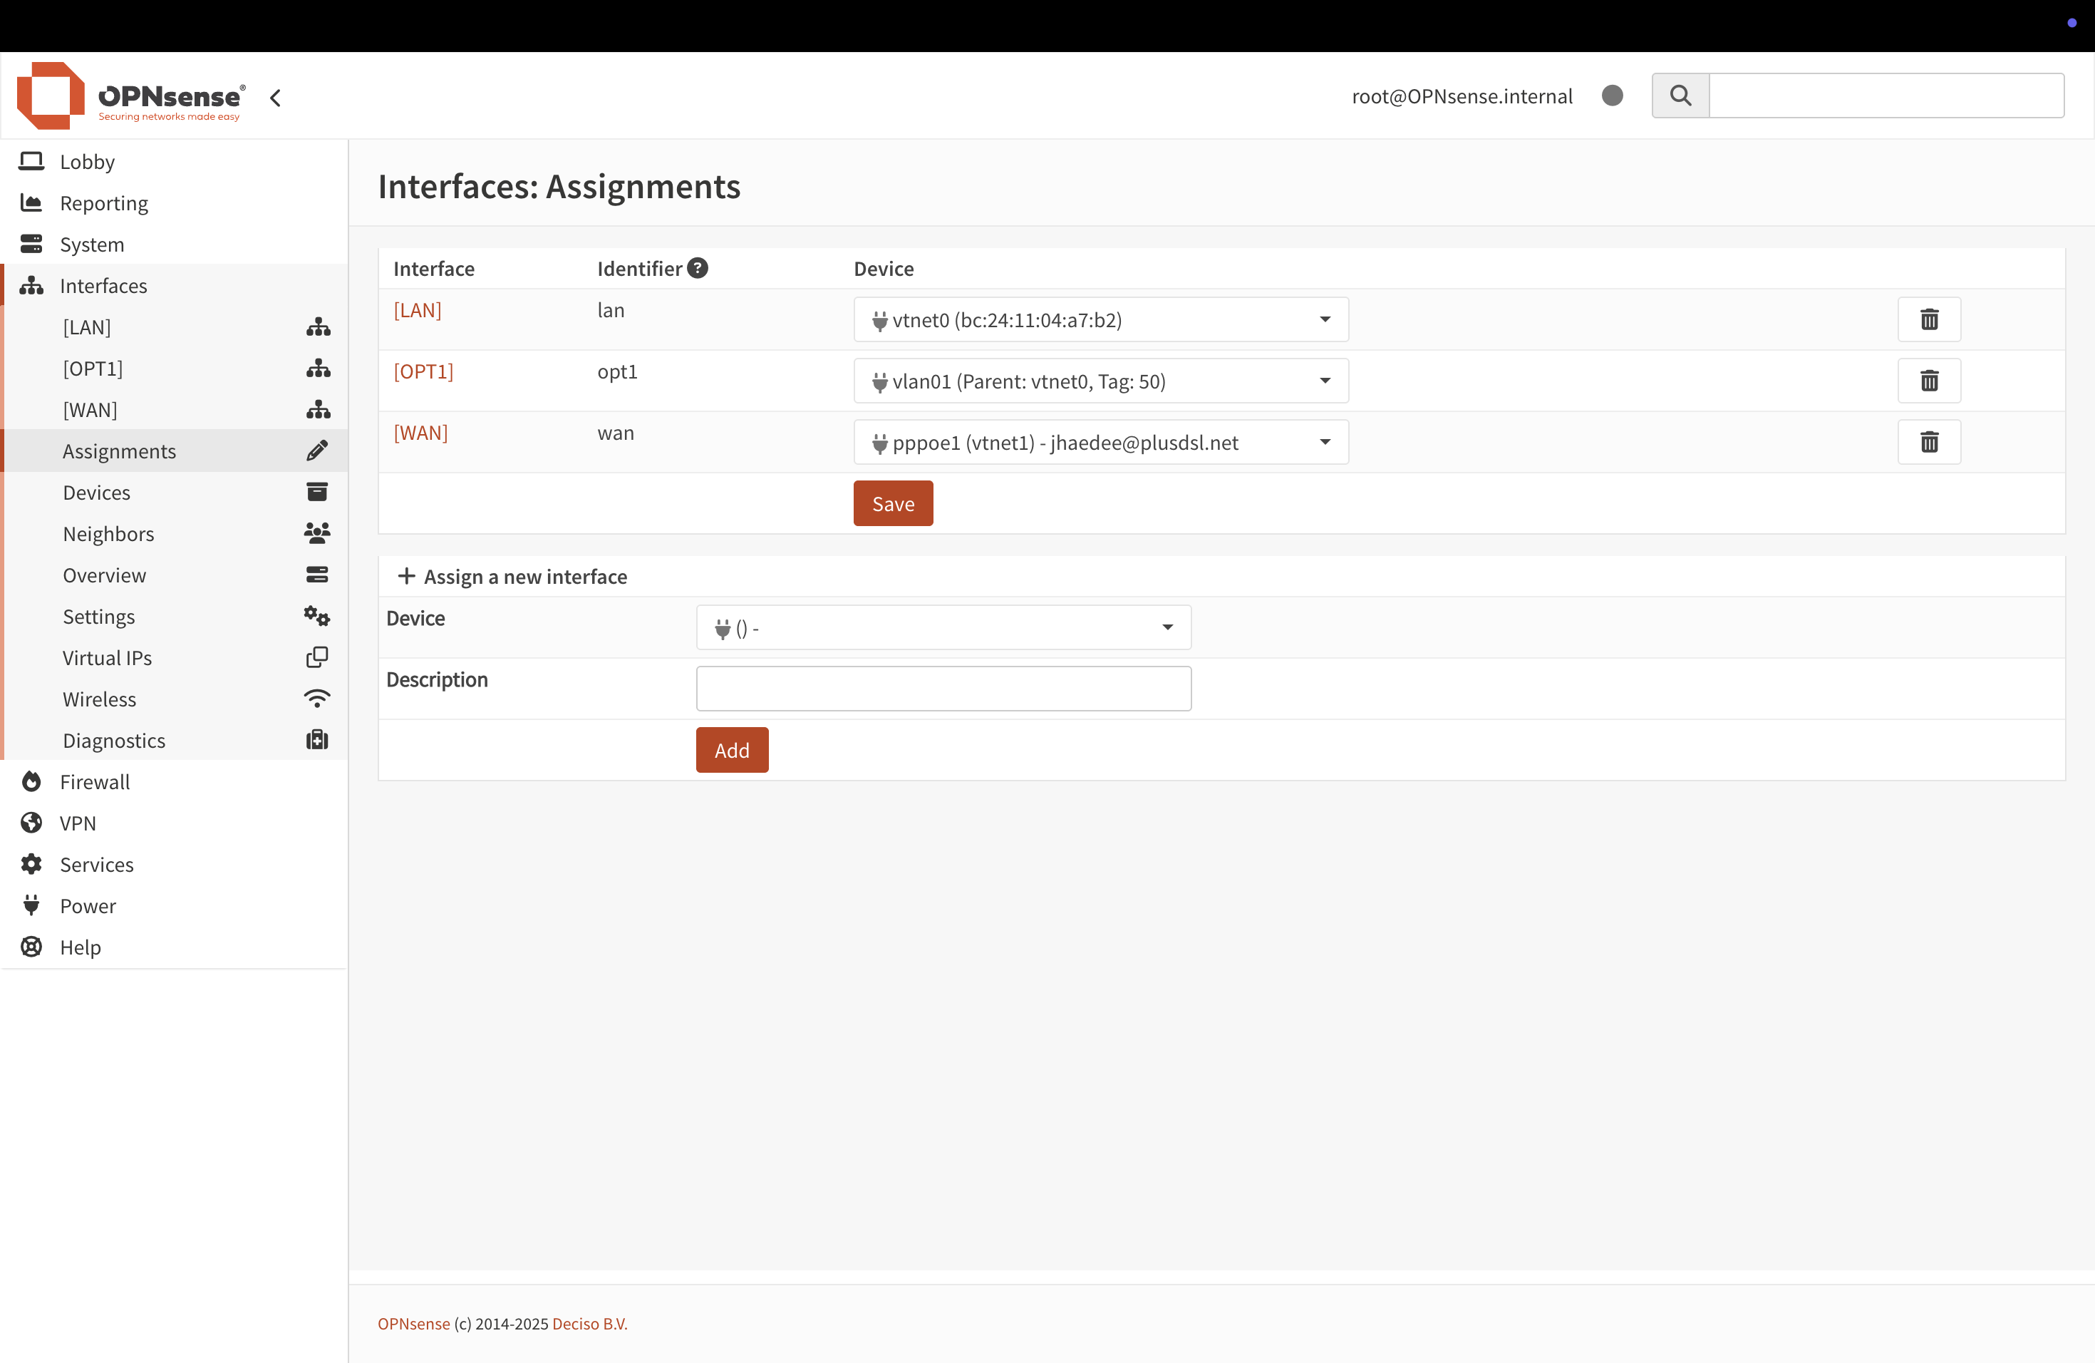Click trash icon for WAN row
The image size is (2095, 1363).
(1929, 442)
